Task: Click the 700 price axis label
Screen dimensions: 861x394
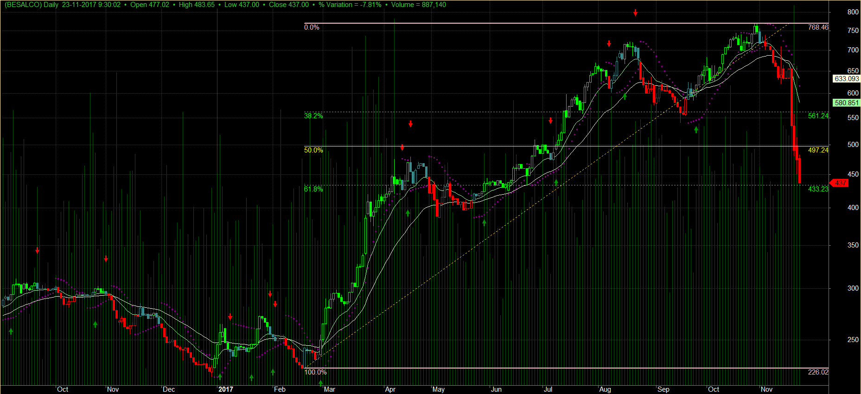Action: point(853,50)
